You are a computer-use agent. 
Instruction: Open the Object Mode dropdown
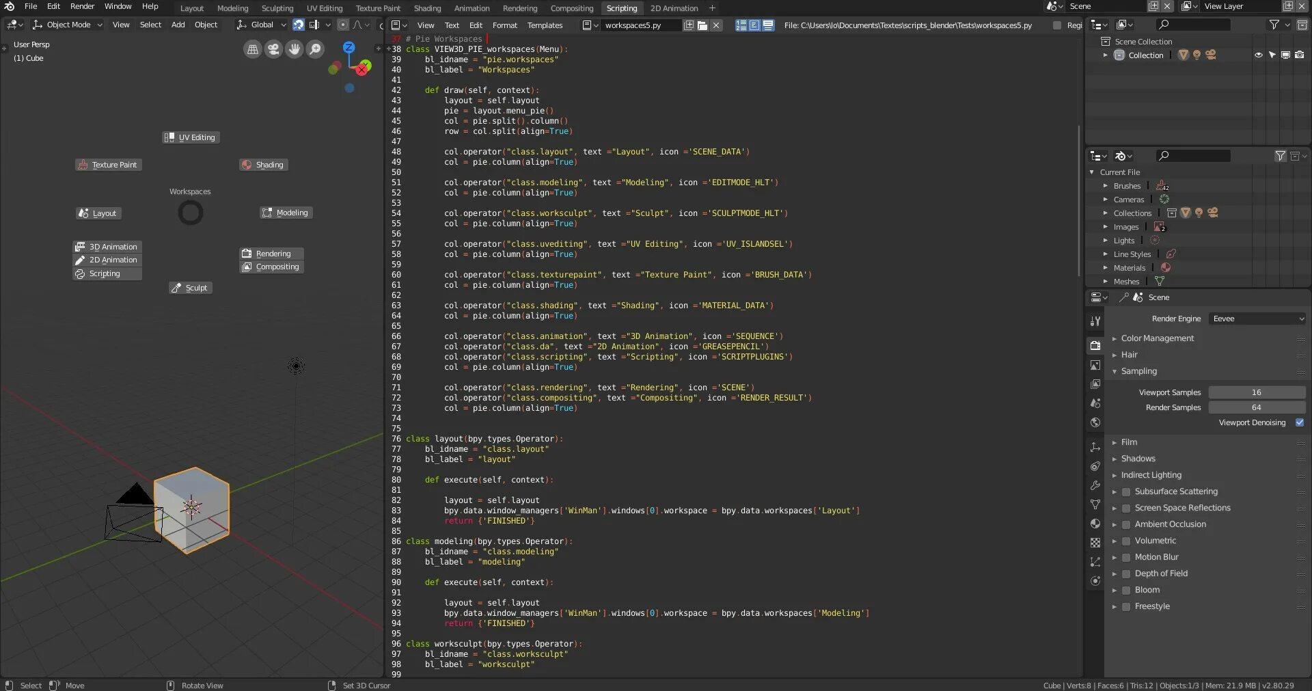(x=67, y=25)
